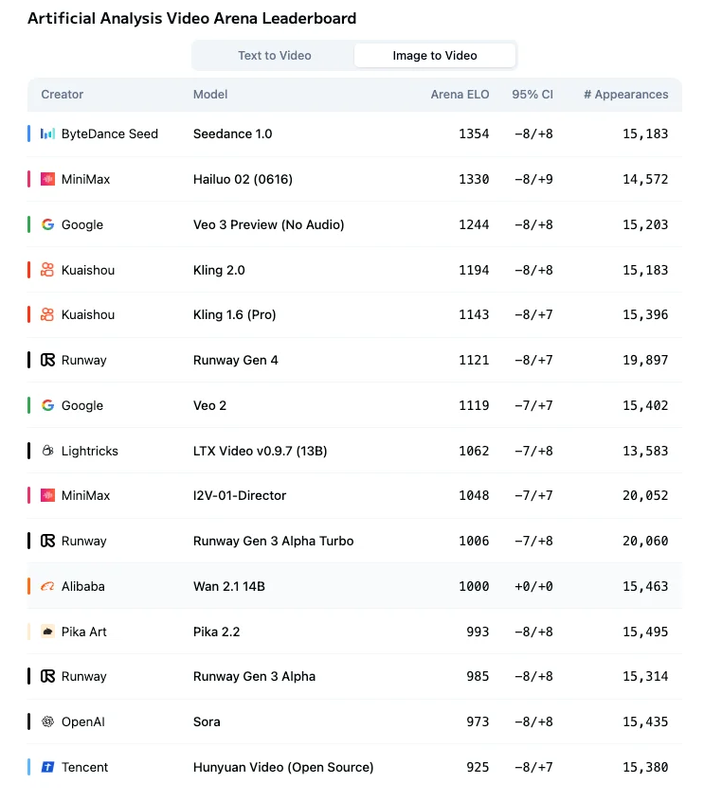Screen dimensions: 704x801
Task: Click MiniMax logo in Hailuo 02 row
Action: pos(47,179)
